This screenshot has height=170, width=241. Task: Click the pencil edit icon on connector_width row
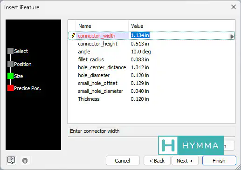click(73, 36)
